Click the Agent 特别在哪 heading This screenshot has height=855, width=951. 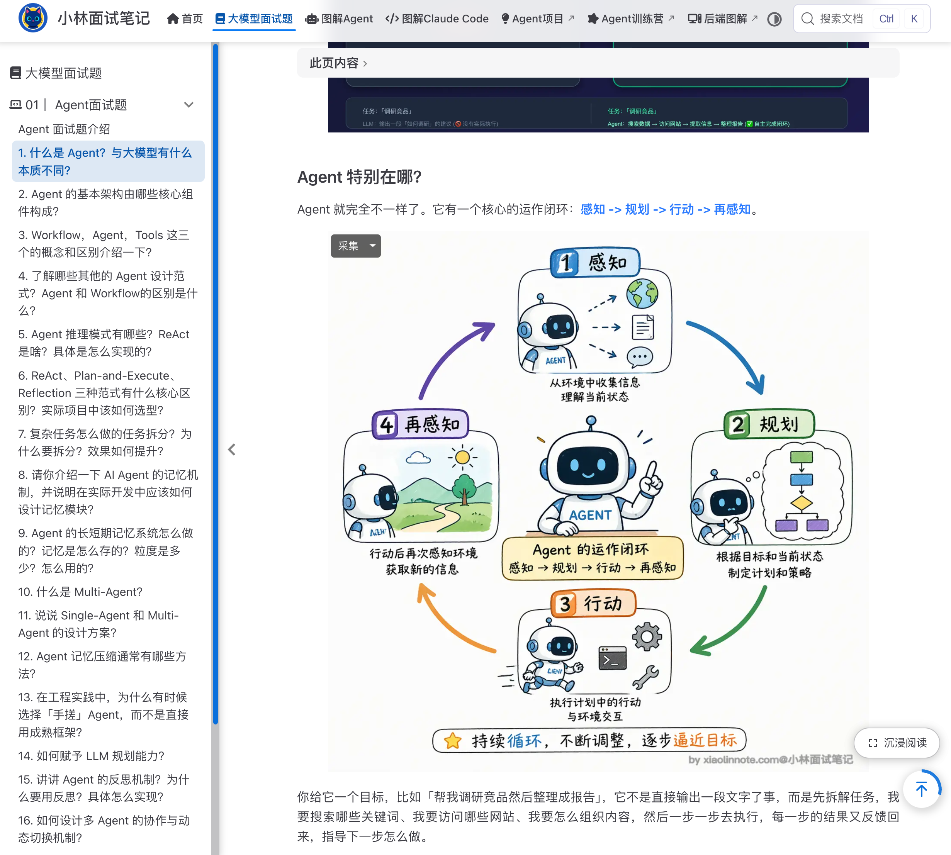coord(359,177)
